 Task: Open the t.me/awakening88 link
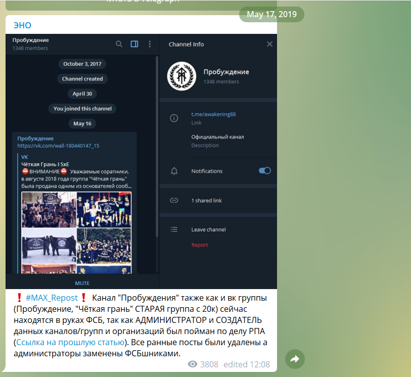(x=213, y=114)
